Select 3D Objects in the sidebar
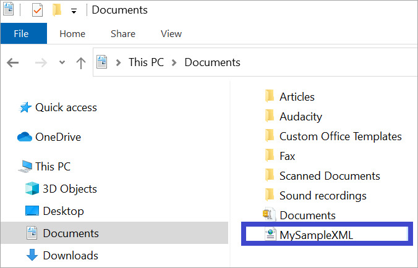The height and width of the screenshot is (268, 418). (69, 189)
